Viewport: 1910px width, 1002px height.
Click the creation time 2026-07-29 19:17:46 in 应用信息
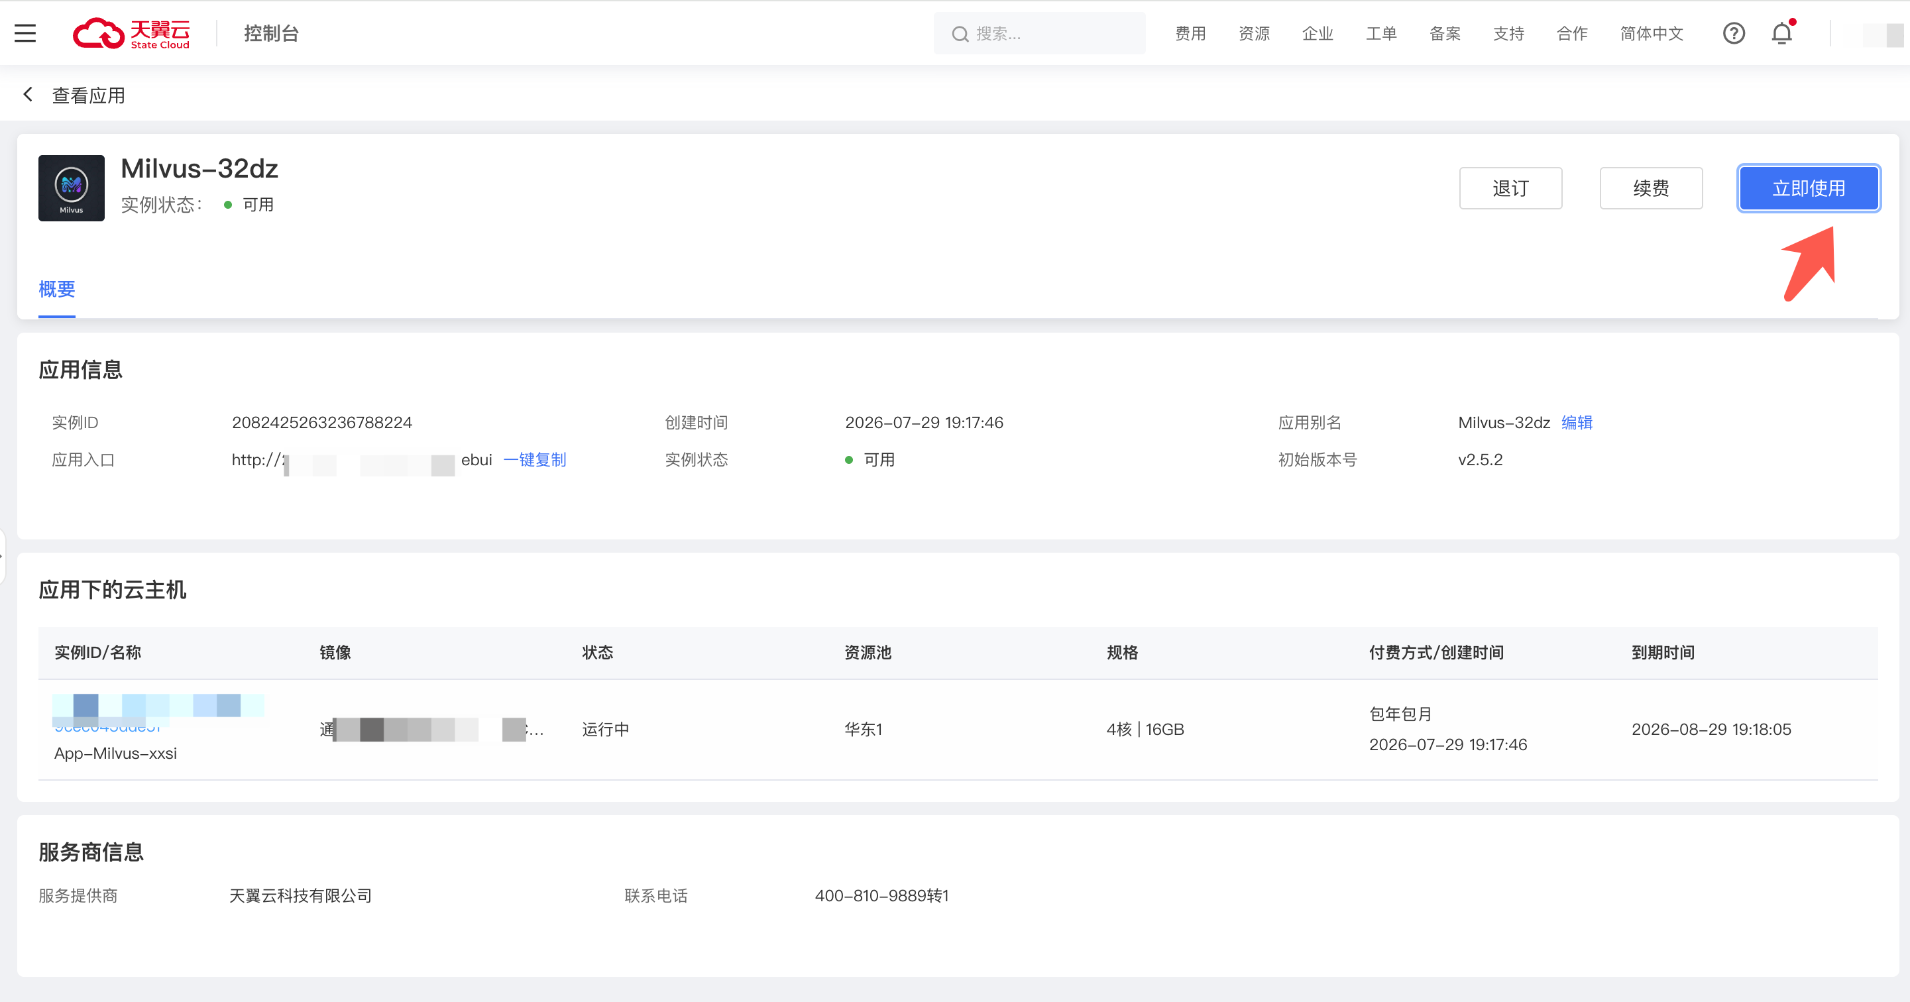(x=924, y=423)
